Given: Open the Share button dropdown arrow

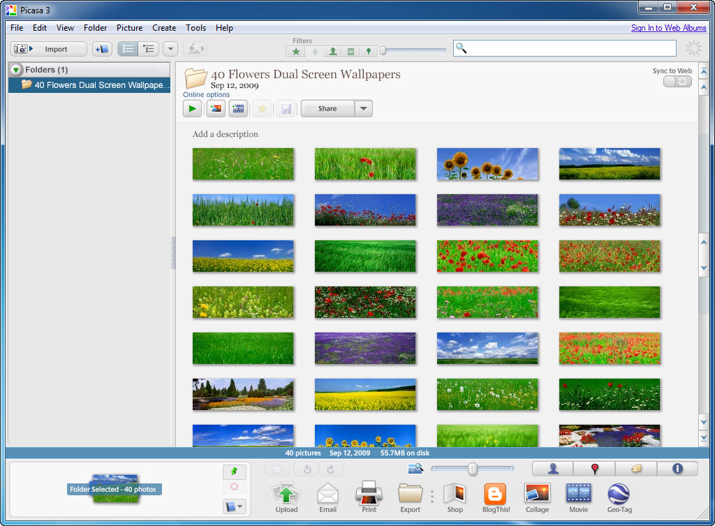Looking at the screenshot, I should (x=363, y=108).
